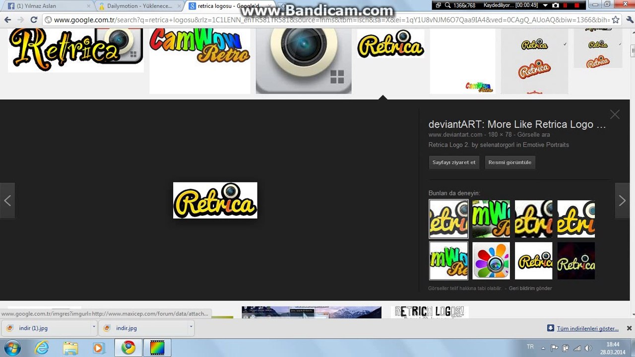This screenshot has height=357, width=635.
Task: Pause the Bandicam recording
Action: tap(565, 5)
